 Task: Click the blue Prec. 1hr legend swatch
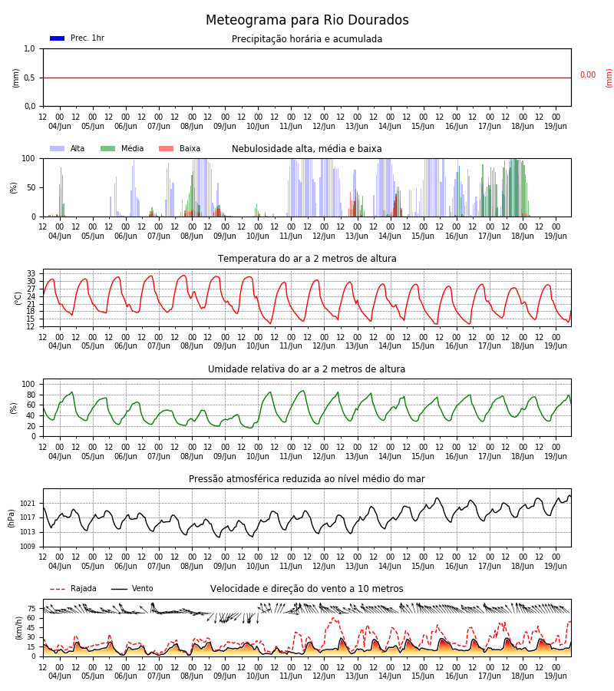pos(58,38)
